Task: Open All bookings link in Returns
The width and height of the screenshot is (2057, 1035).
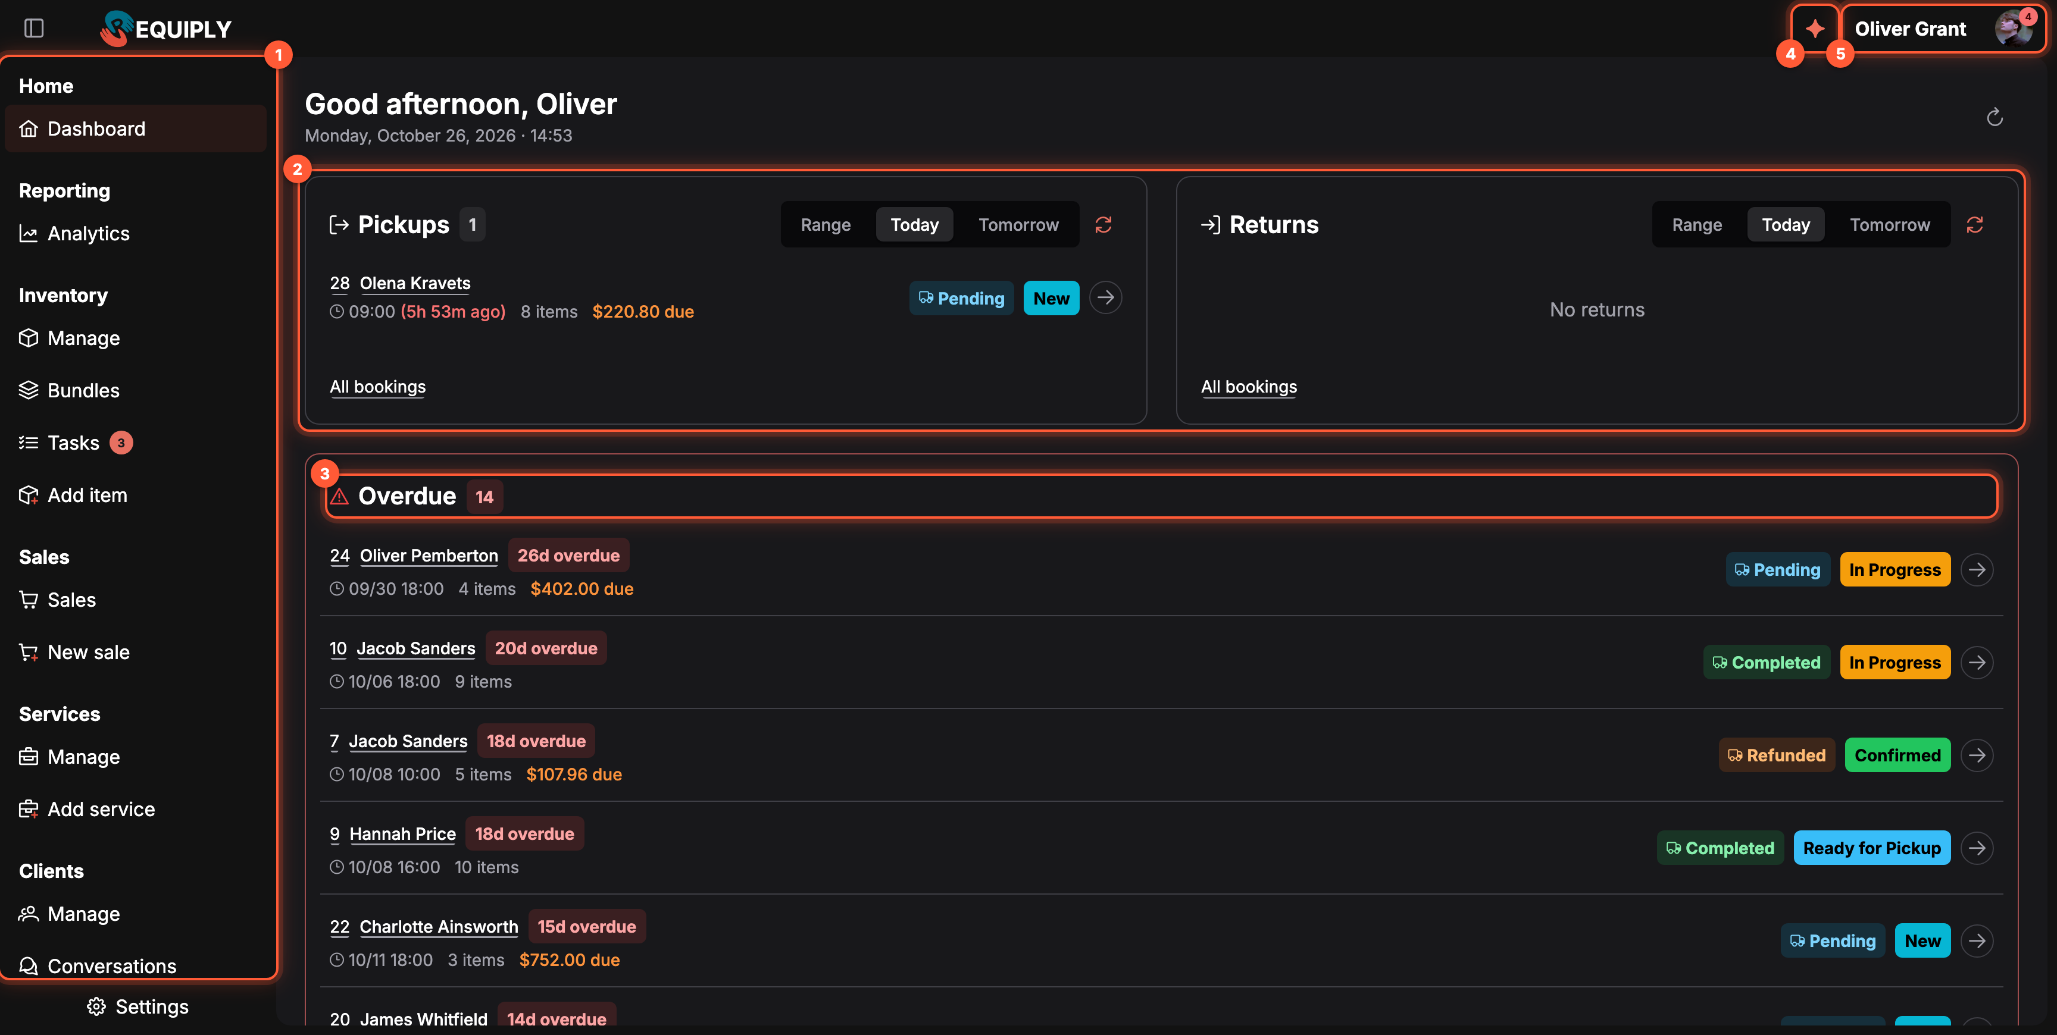Action: [x=1249, y=387]
